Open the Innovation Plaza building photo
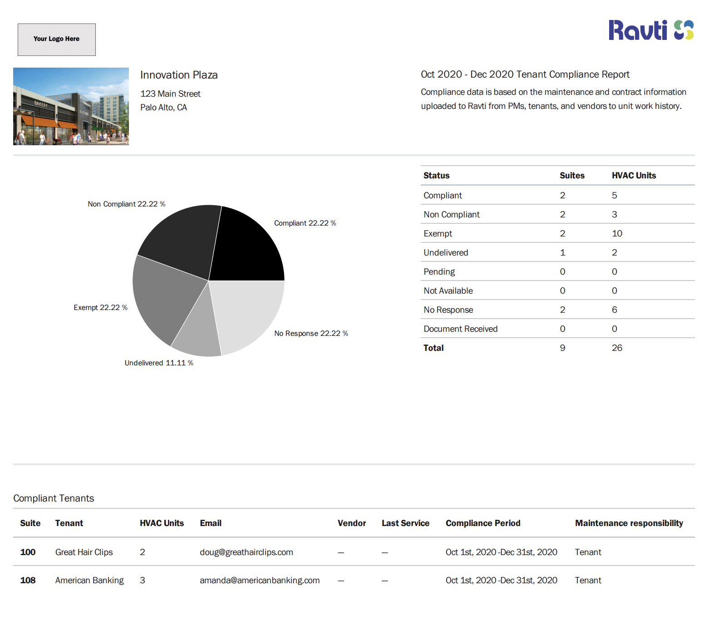 (x=71, y=106)
